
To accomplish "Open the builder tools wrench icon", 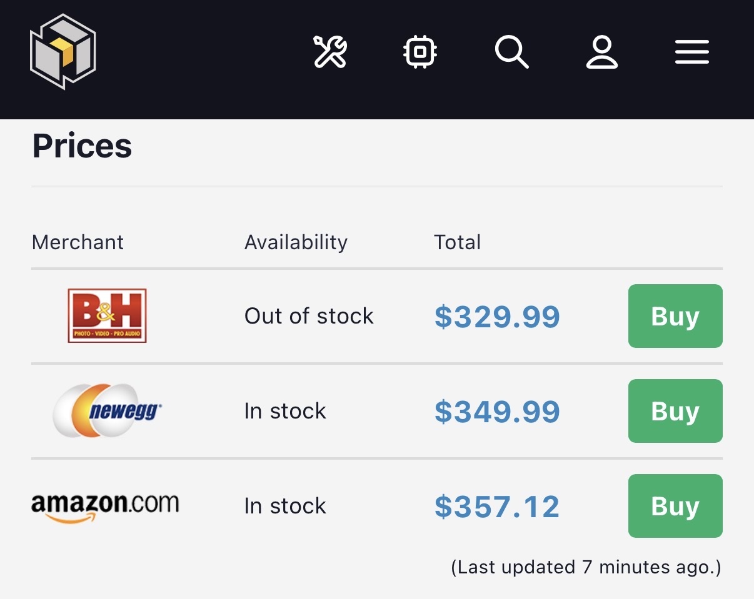I will pos(330,51).
